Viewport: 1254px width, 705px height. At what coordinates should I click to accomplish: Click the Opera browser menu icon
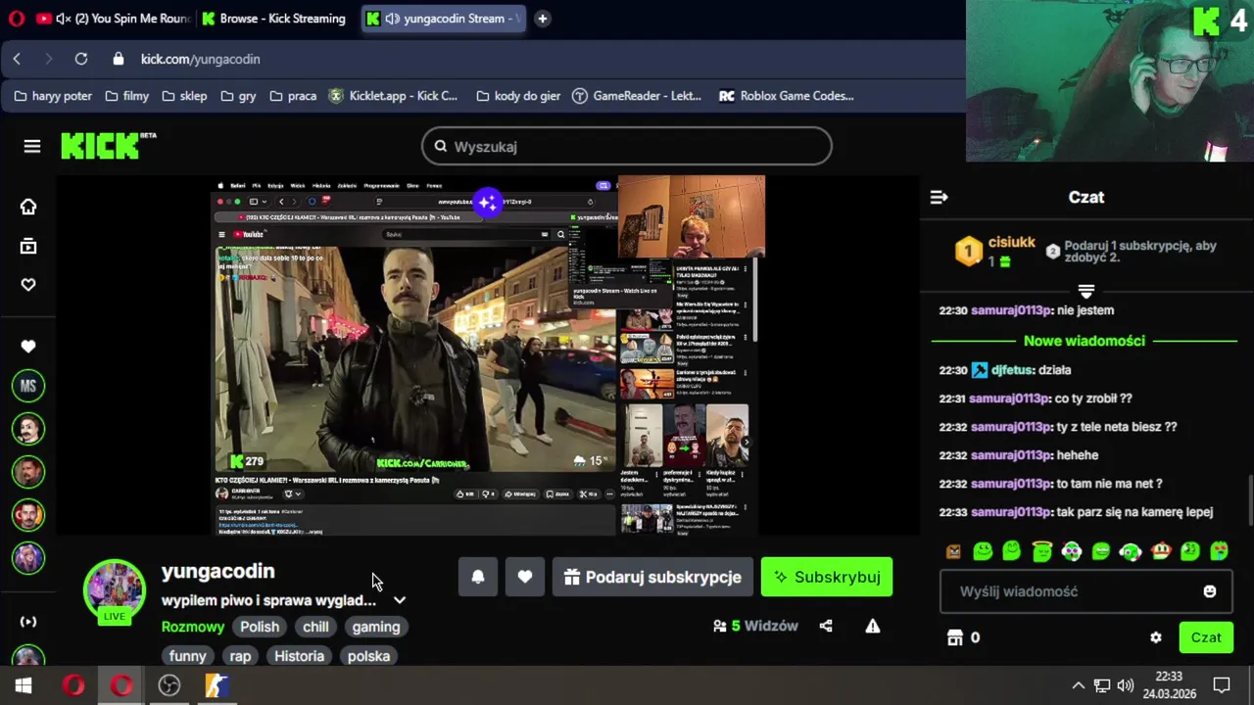tap(16, 19)
